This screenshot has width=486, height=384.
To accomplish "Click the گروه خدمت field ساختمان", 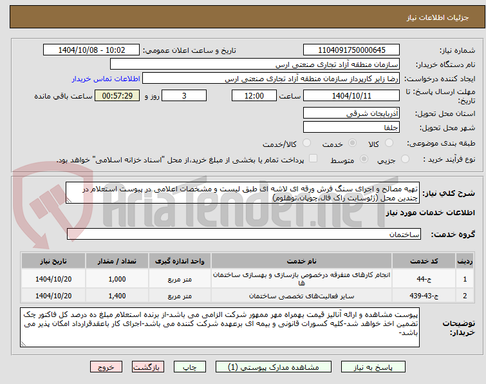I will click(243, 234).
